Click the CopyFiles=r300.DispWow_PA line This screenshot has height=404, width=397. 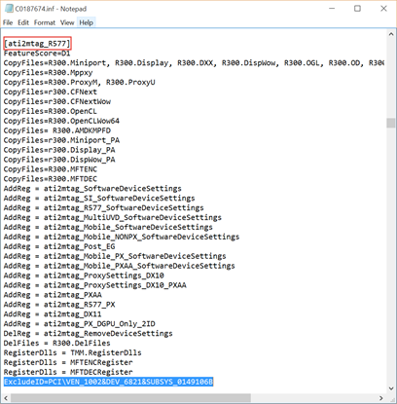point(59,160)
